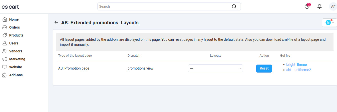Click the 'Get file' column header
Viewport: 337px width, 112px height.
click(285, 55)
